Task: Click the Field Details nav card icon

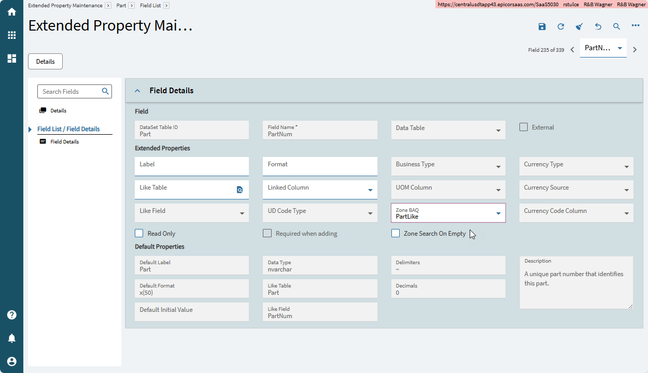Action: (x=43, y=141)
